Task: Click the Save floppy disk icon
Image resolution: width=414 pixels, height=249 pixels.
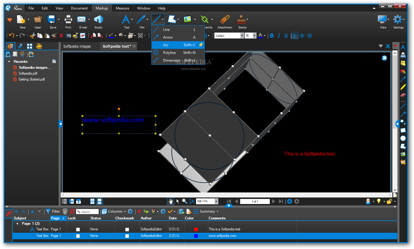Action: (x=52, y=20)
